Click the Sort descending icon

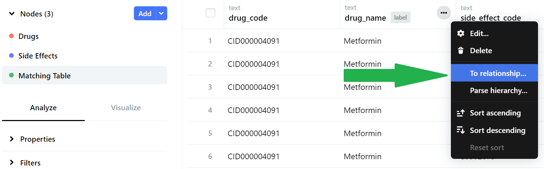460,131
